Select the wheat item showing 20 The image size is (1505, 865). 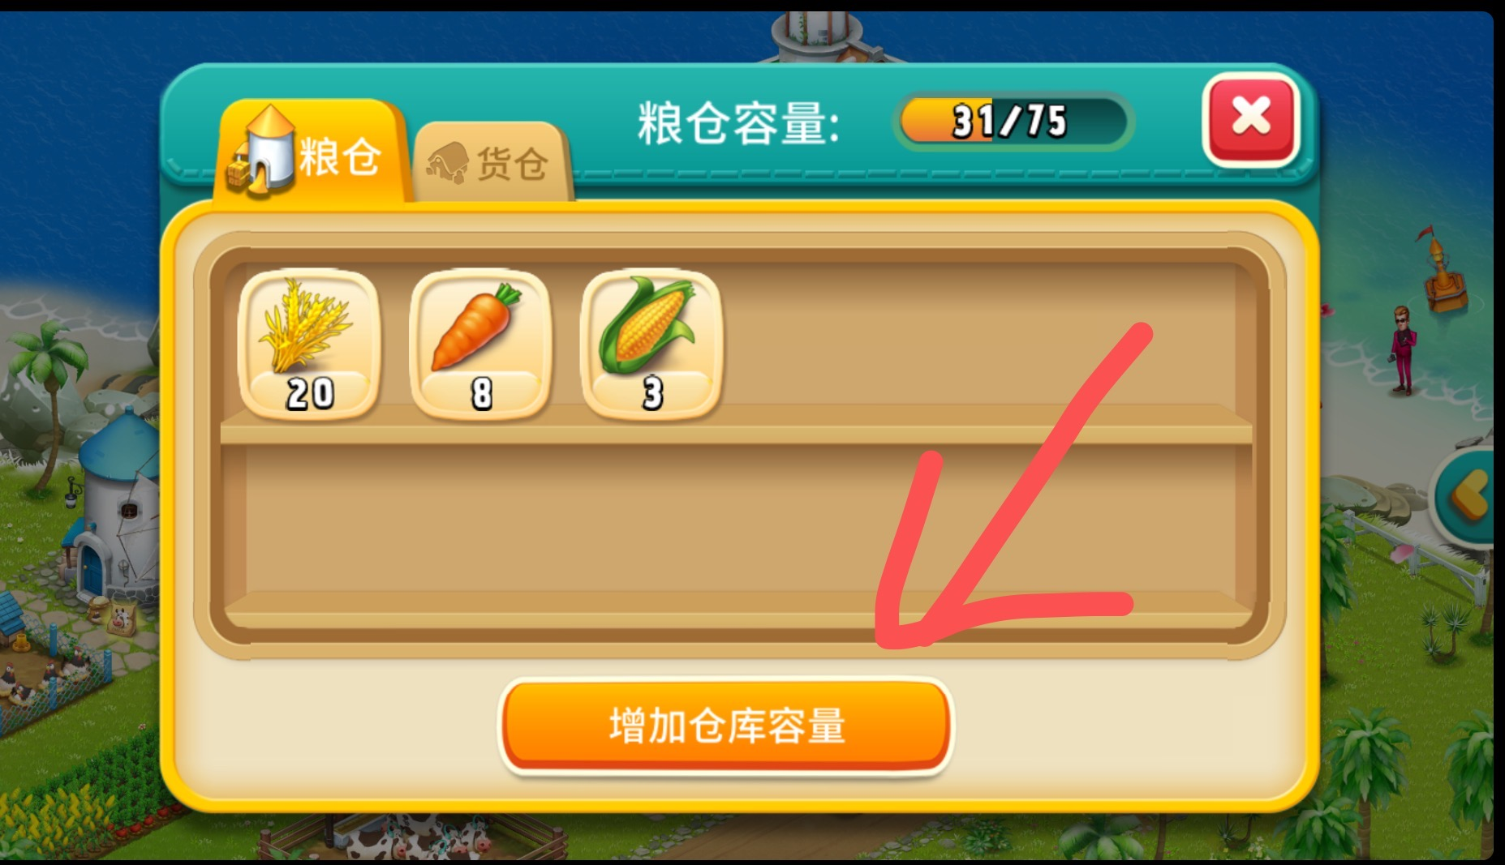coord(309,344)
